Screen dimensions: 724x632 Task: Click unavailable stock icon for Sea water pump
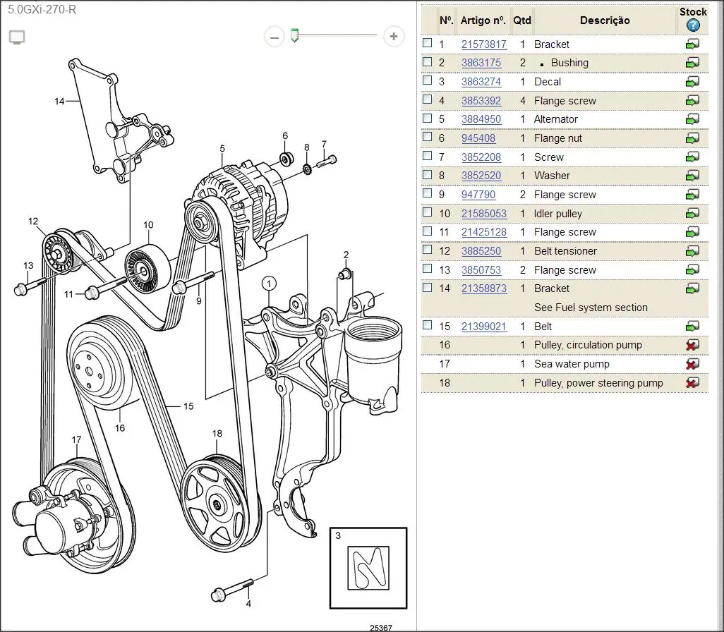pos(692,364)
